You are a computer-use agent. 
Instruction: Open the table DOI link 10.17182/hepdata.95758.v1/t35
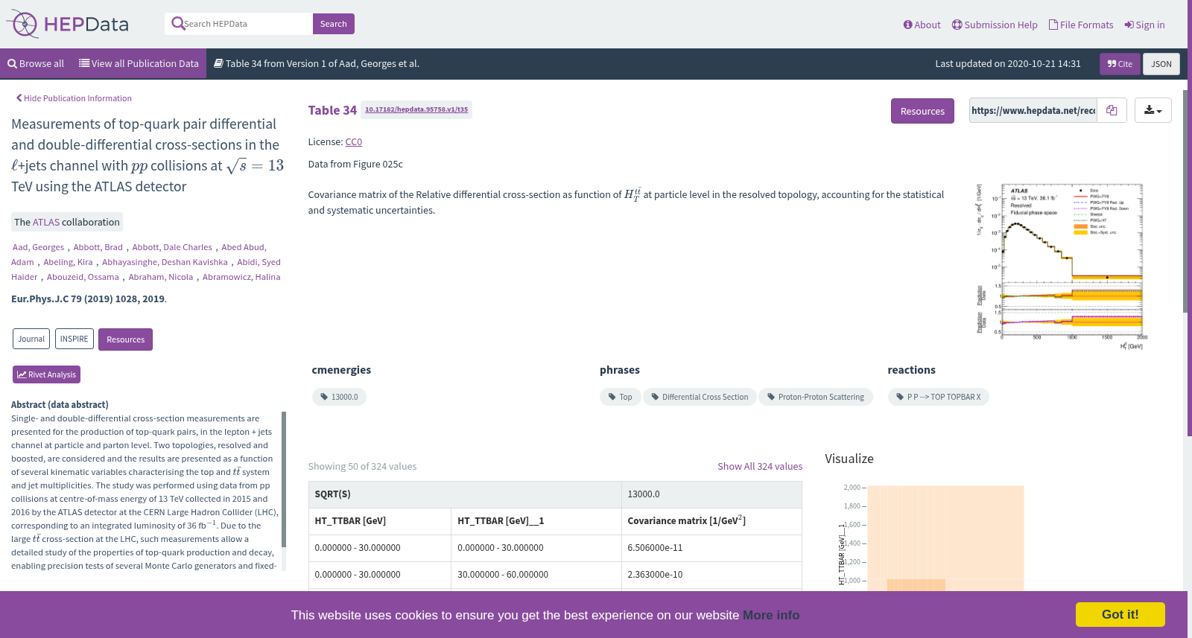tap(416, 109)
